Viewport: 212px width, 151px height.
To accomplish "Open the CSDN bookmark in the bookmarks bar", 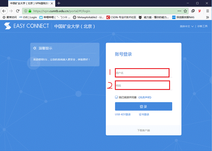I will pyautogui.click(x=121, y=17).
